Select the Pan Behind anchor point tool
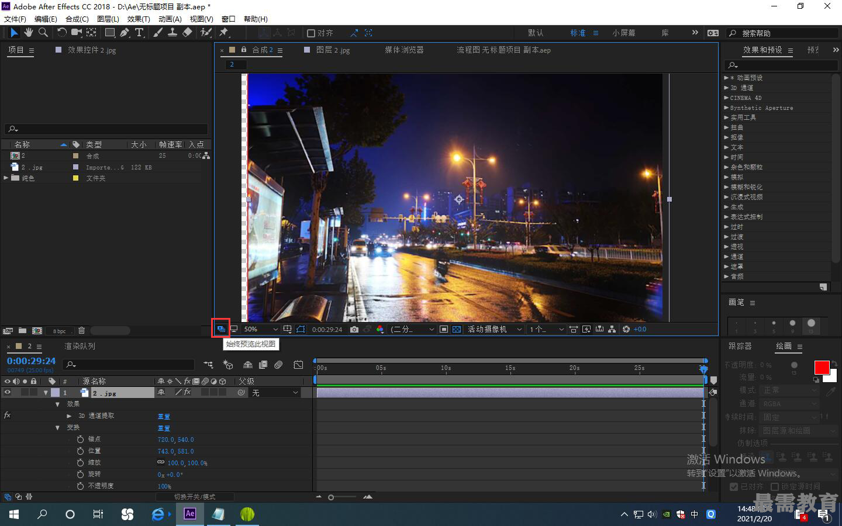 click(92, 33)
